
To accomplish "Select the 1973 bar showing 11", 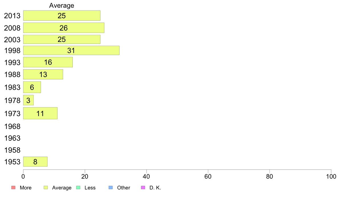I will pyautogui.click(x=41, y=113).
